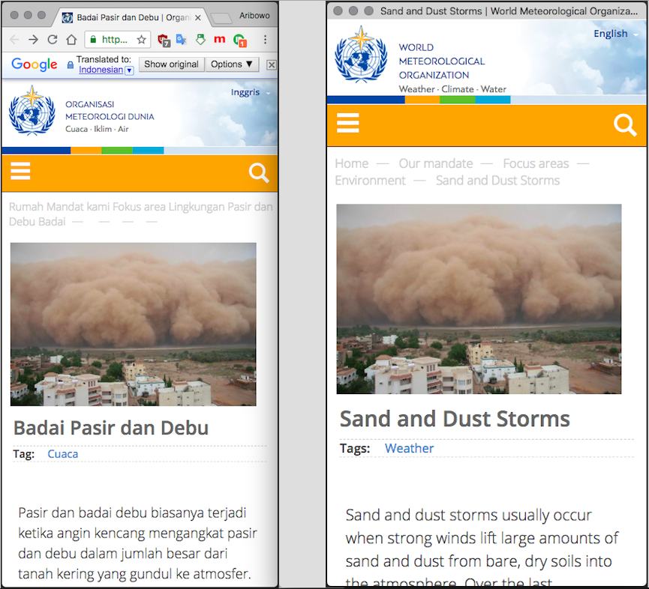Open the uBlock shield extension icon

(x=163, y=40)
